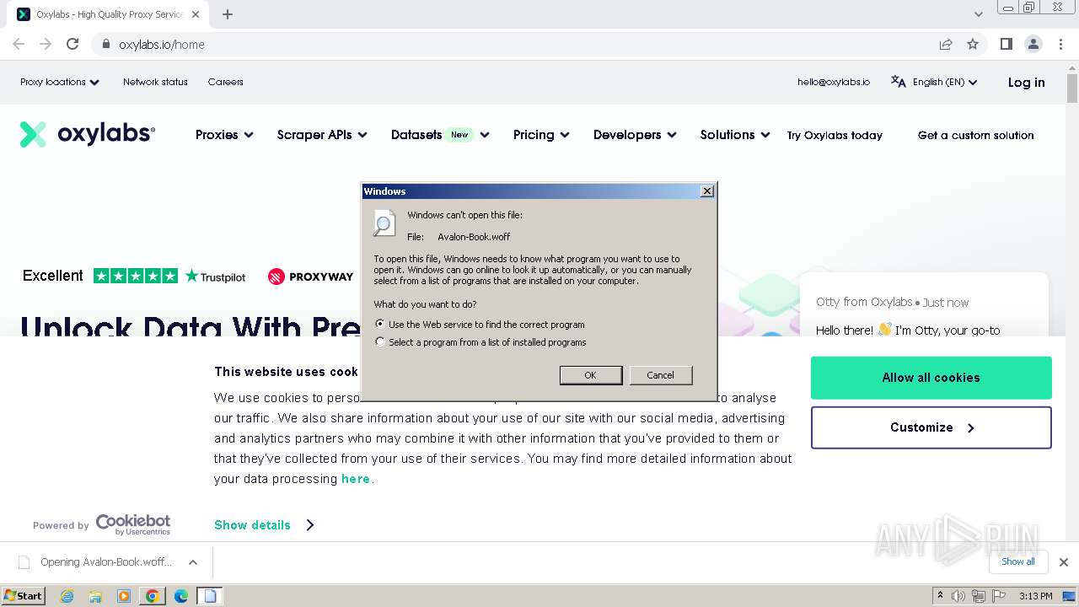Open Internet Explorer from the taskbar
Viewport: 1079px width, 607px height.
tap(67, 596)
